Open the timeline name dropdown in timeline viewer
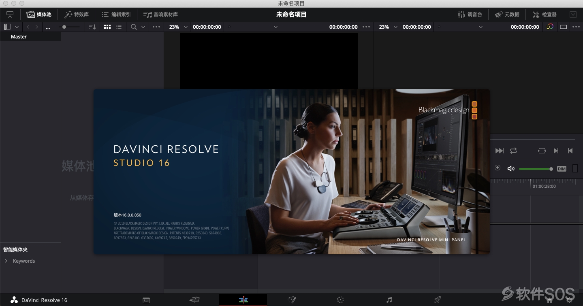 pyautogui.click(x=480, y=27)
